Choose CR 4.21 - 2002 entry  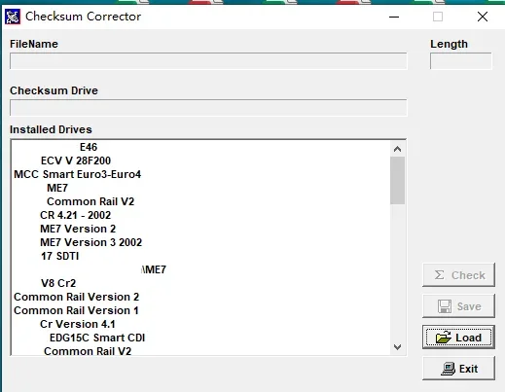coord(75,215)
